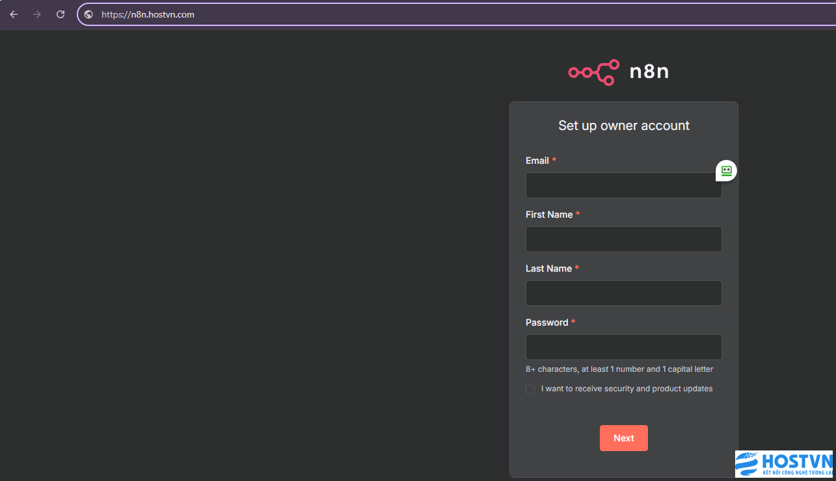Click the n8n logo icon
The height and width of the screenshot is (481, 836).
tap(594, 72)
